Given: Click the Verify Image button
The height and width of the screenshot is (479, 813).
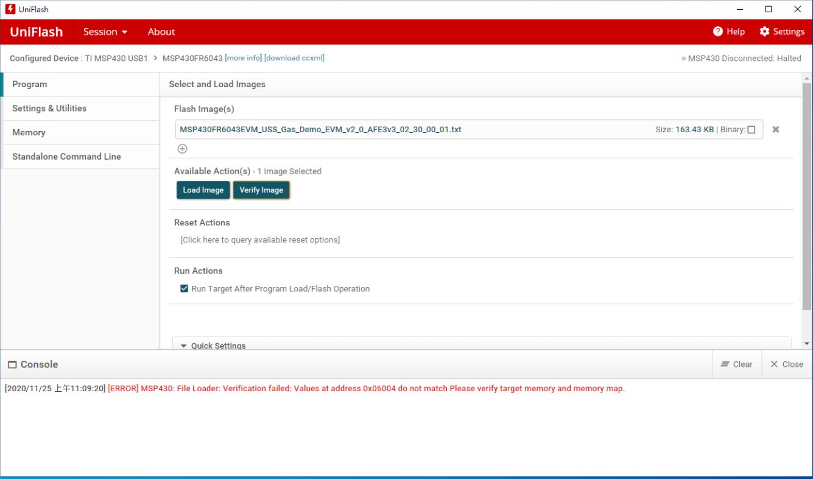Looking at the screenshot, I should 261,190.
